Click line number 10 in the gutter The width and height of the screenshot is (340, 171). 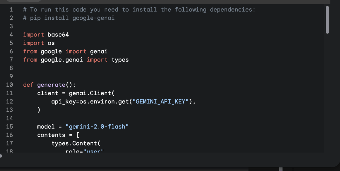pyautogui.click(x=10, y=85)
